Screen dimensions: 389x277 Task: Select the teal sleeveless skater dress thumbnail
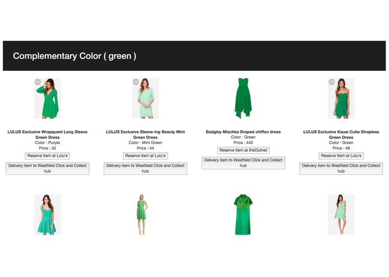(x=48, y=215)
